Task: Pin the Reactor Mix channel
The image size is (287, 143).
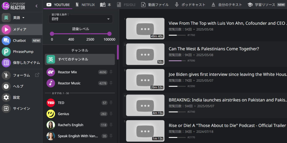Action: [x=111, y=72]
